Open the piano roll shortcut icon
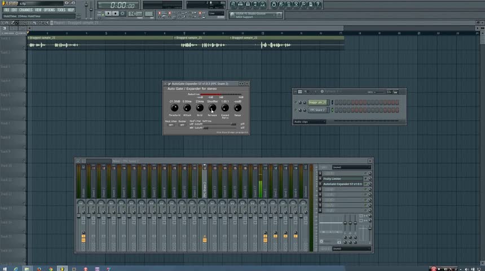The image size is (485, 271). [248, 5]
